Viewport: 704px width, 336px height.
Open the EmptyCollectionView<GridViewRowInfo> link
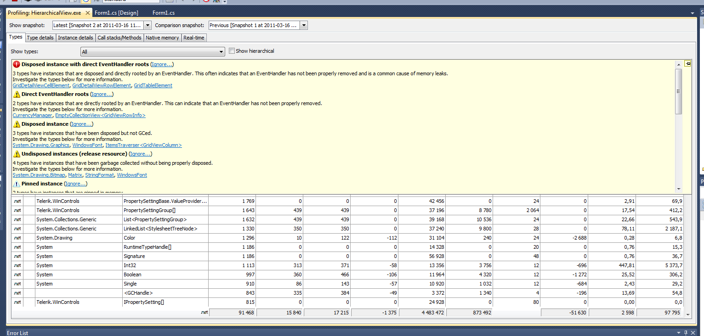point(100,115)
